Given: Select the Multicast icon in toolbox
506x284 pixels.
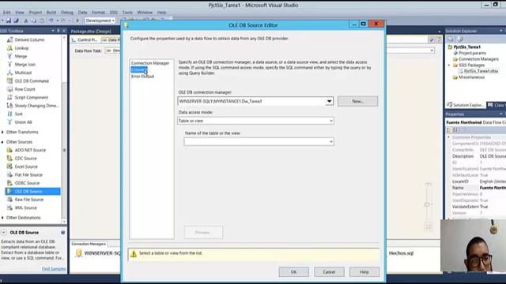Looking at the screenshot, I should [x=9, y=73].
